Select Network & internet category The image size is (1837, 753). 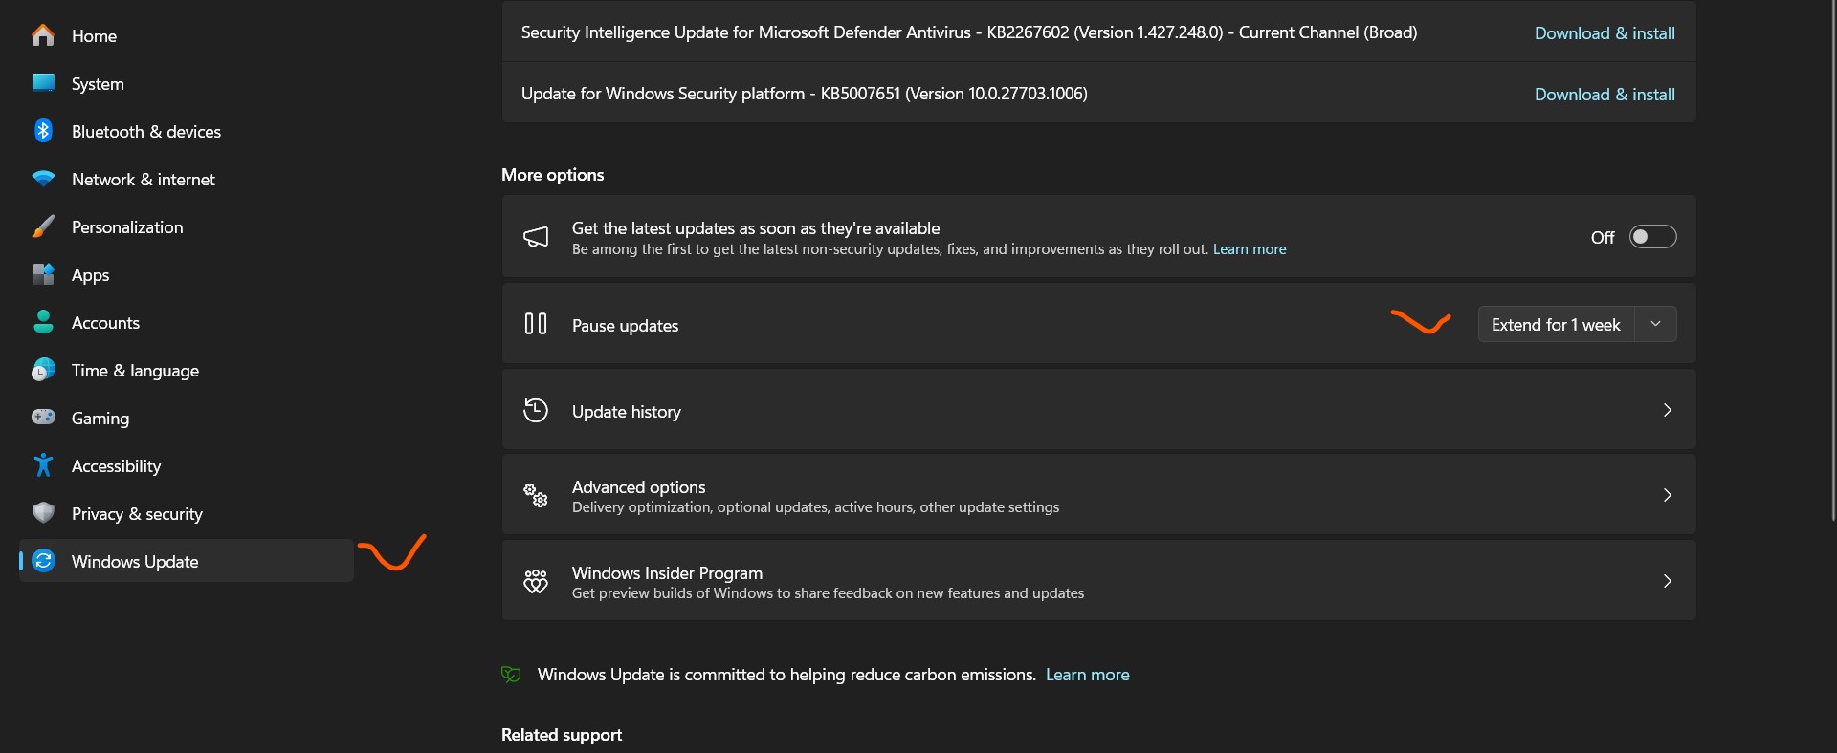pyautogui.click(x=187, y=179)
